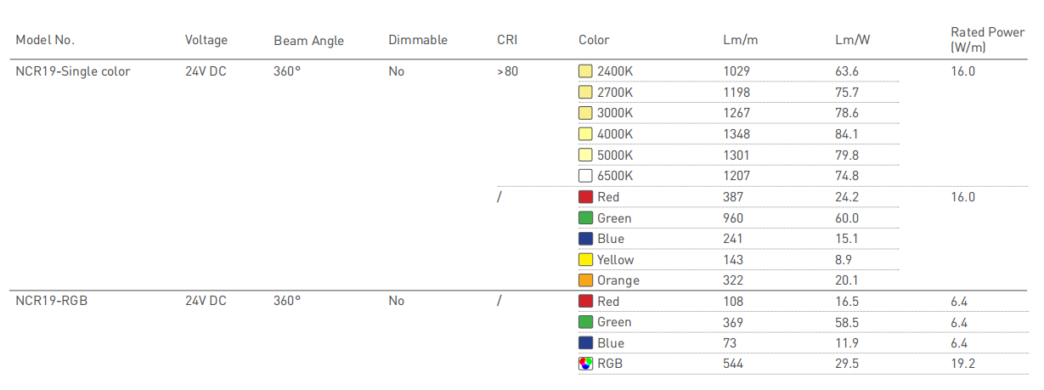
Task: Select the 4000K color swatch
Action: [x=585, y=134]
